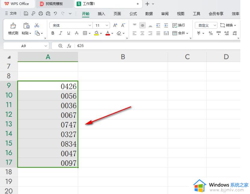Open 找稻壳模板 template tab
The image size is (250, 194).
[x=54, y=4]
